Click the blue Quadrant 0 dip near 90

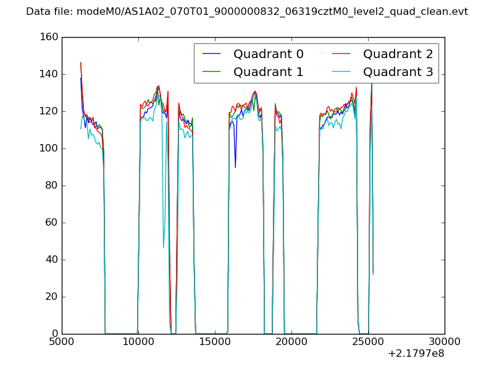coord(235,166)
